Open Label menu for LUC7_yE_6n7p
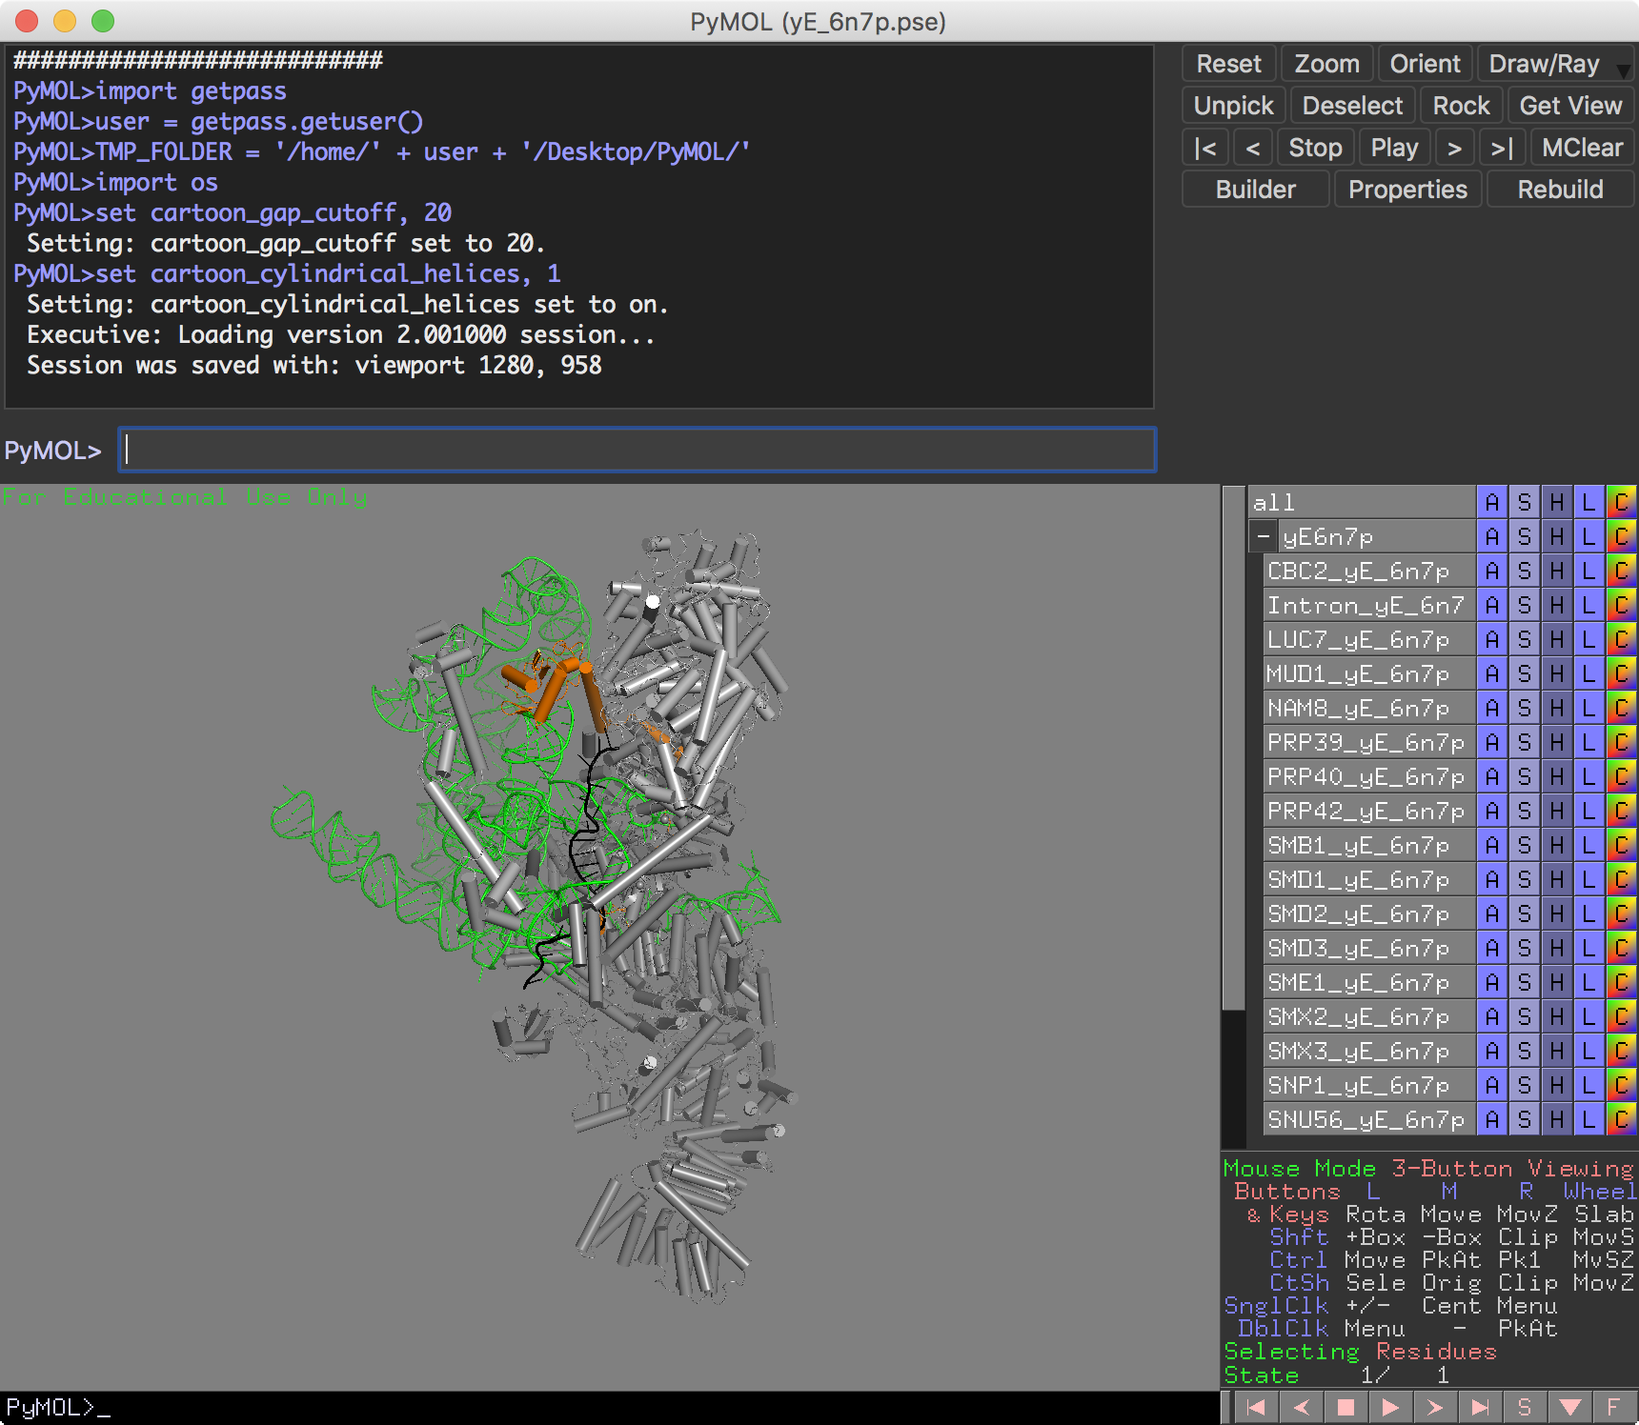This screenshot has width=1639, height=1425. point(1589,639)
